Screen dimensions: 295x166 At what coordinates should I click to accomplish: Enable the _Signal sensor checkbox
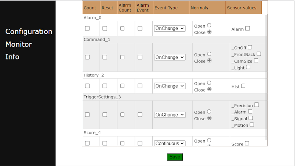251,118
